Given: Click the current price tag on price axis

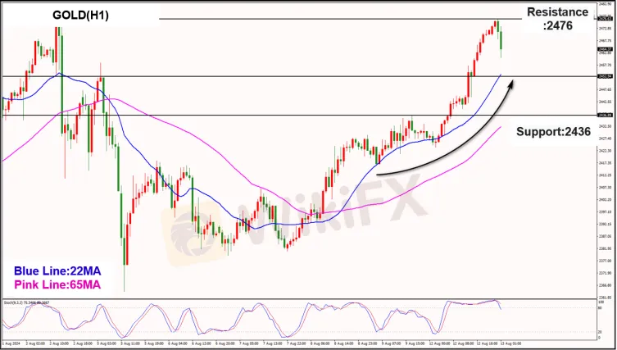Looking at the screenshot, I should coord(605,48).
